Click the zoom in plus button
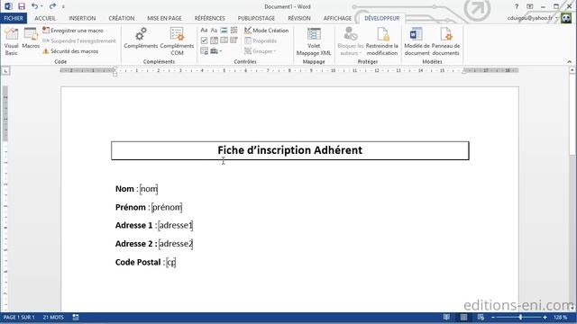This screenshot has height=324, width=577. click(x=545, y=317)
